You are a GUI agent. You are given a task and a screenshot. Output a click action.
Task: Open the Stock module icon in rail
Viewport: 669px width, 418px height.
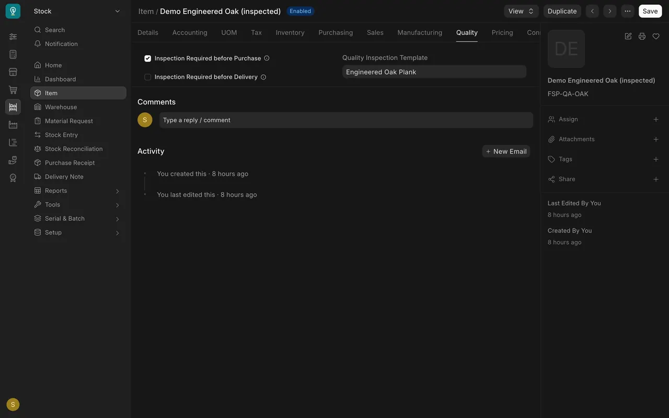(13, 107)
